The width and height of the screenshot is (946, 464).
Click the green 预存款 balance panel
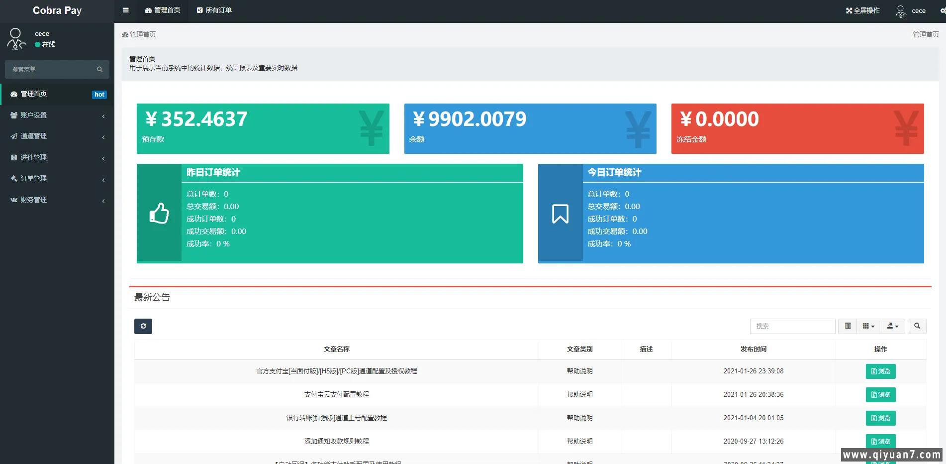(x=263, y=128)
